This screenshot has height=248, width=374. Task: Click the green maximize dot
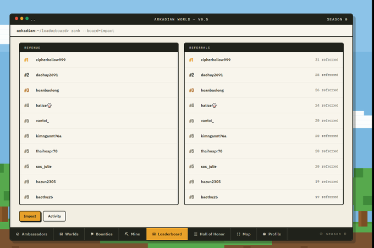[27, 19]
